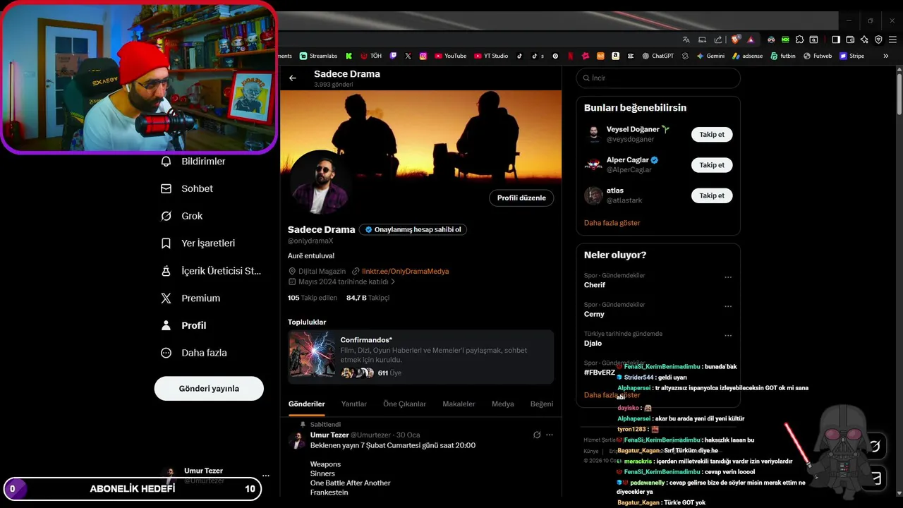Open the YT Studio bookmark
Image resolution: width=903 pixels, height=508 pixels.
(x=491, y=56)
